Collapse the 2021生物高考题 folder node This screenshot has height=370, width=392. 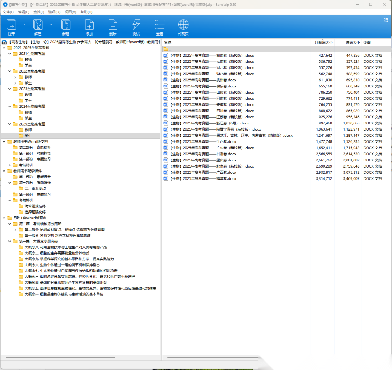(9, 54)
